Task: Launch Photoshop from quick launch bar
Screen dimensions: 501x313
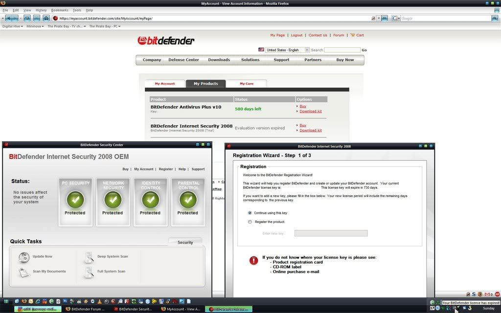Action: tap(65, 301)
